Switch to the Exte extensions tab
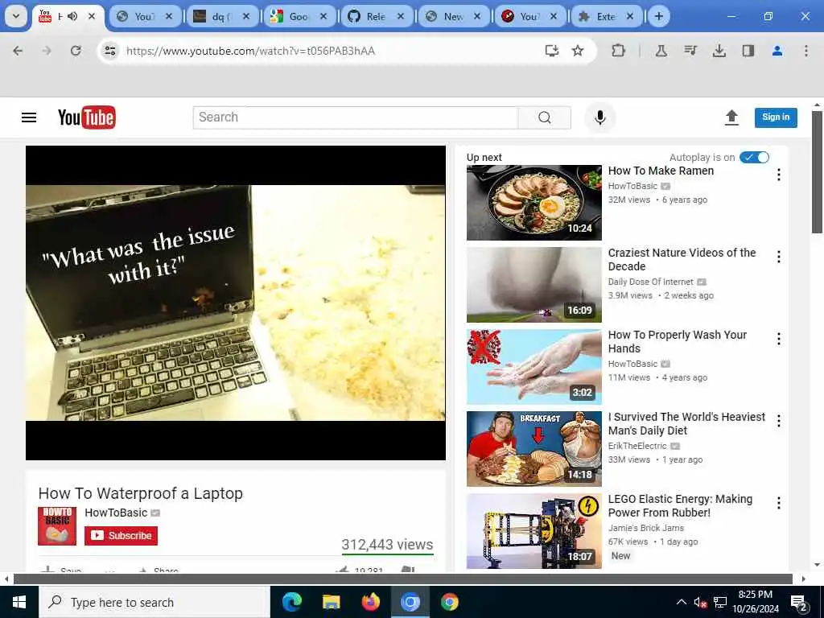824x618 pixels. 607,16
